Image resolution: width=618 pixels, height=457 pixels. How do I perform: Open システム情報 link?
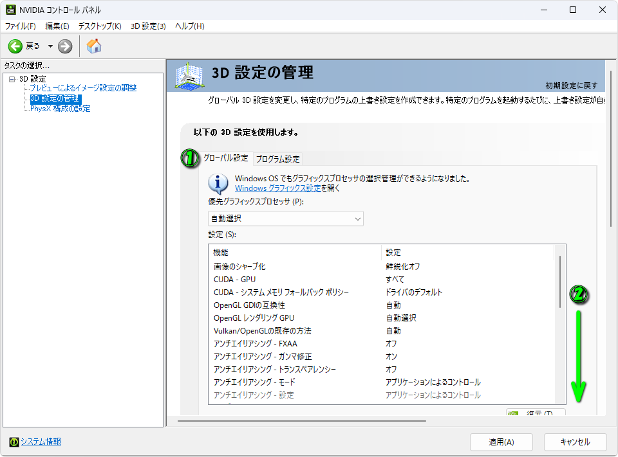[x=41, y=442]
